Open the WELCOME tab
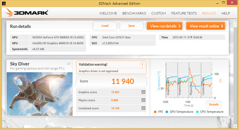The height and width of the screenshot is (130, 239). point(108,13)
